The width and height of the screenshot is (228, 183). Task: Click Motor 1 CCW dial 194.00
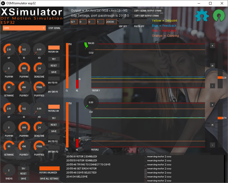(91, 43)
